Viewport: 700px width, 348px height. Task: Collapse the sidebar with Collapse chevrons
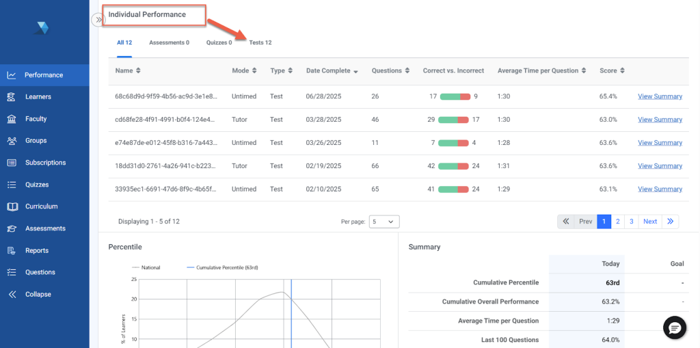coord(12,295)
